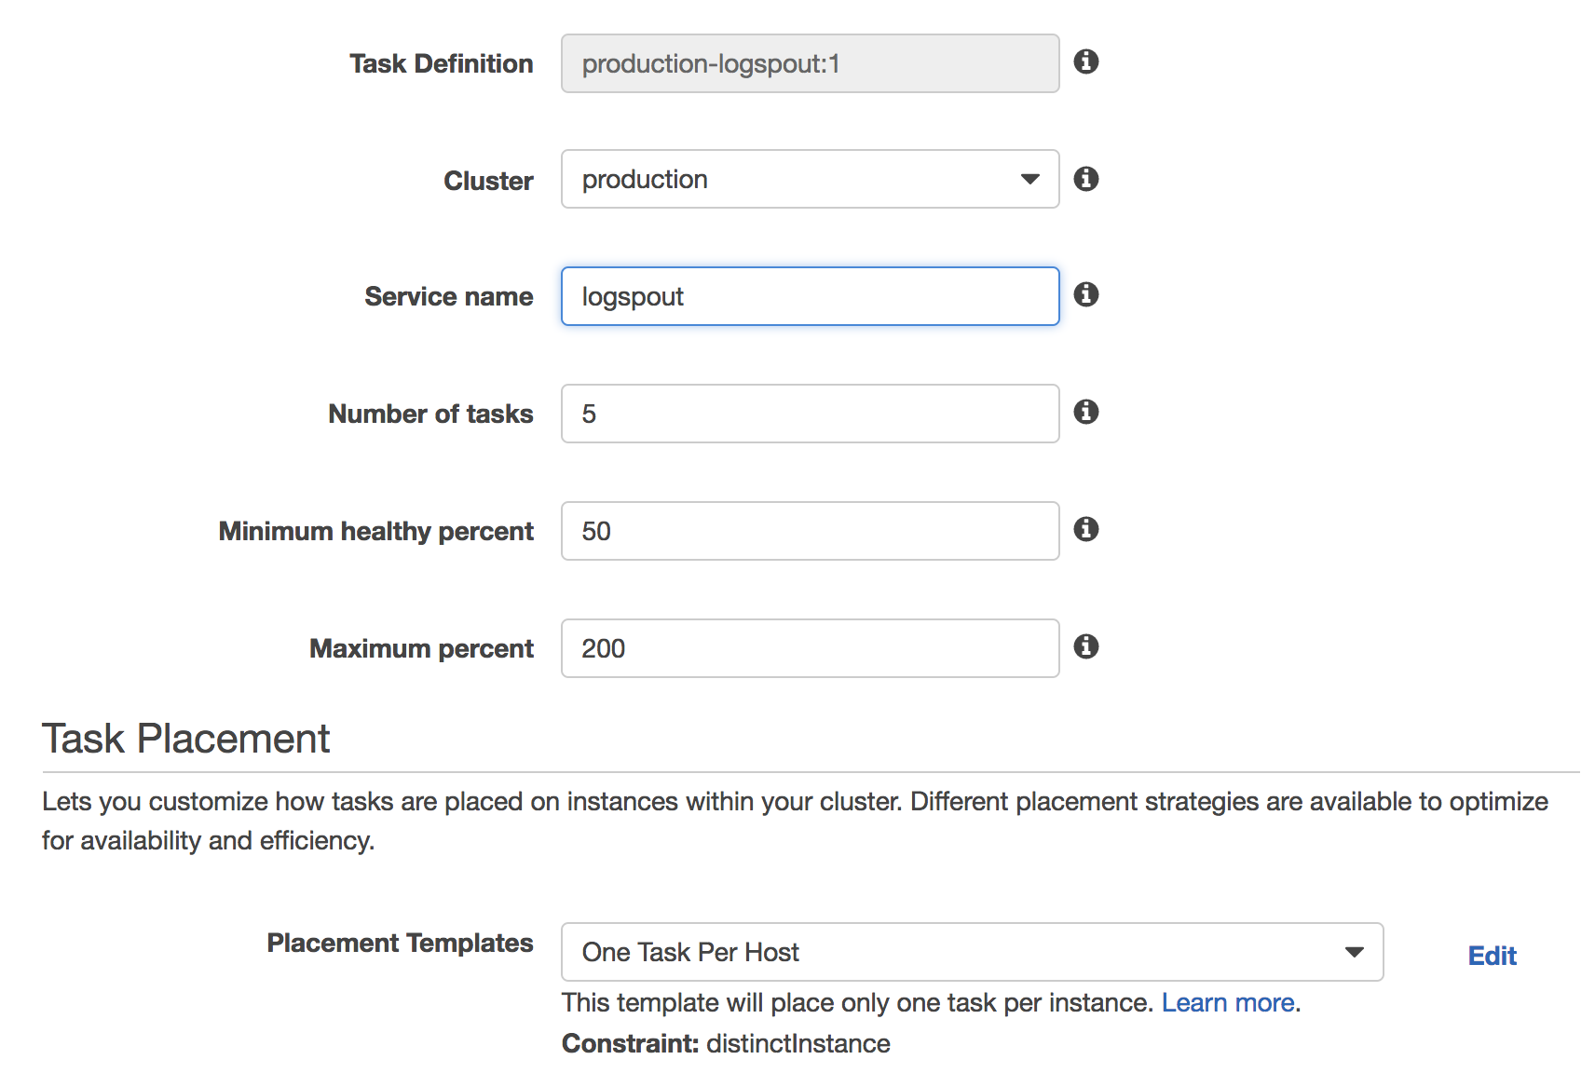This screenshot has height=1073, width=1595.
Task: Click the info icon next to Cluster
Action: tap(1085, 179)
